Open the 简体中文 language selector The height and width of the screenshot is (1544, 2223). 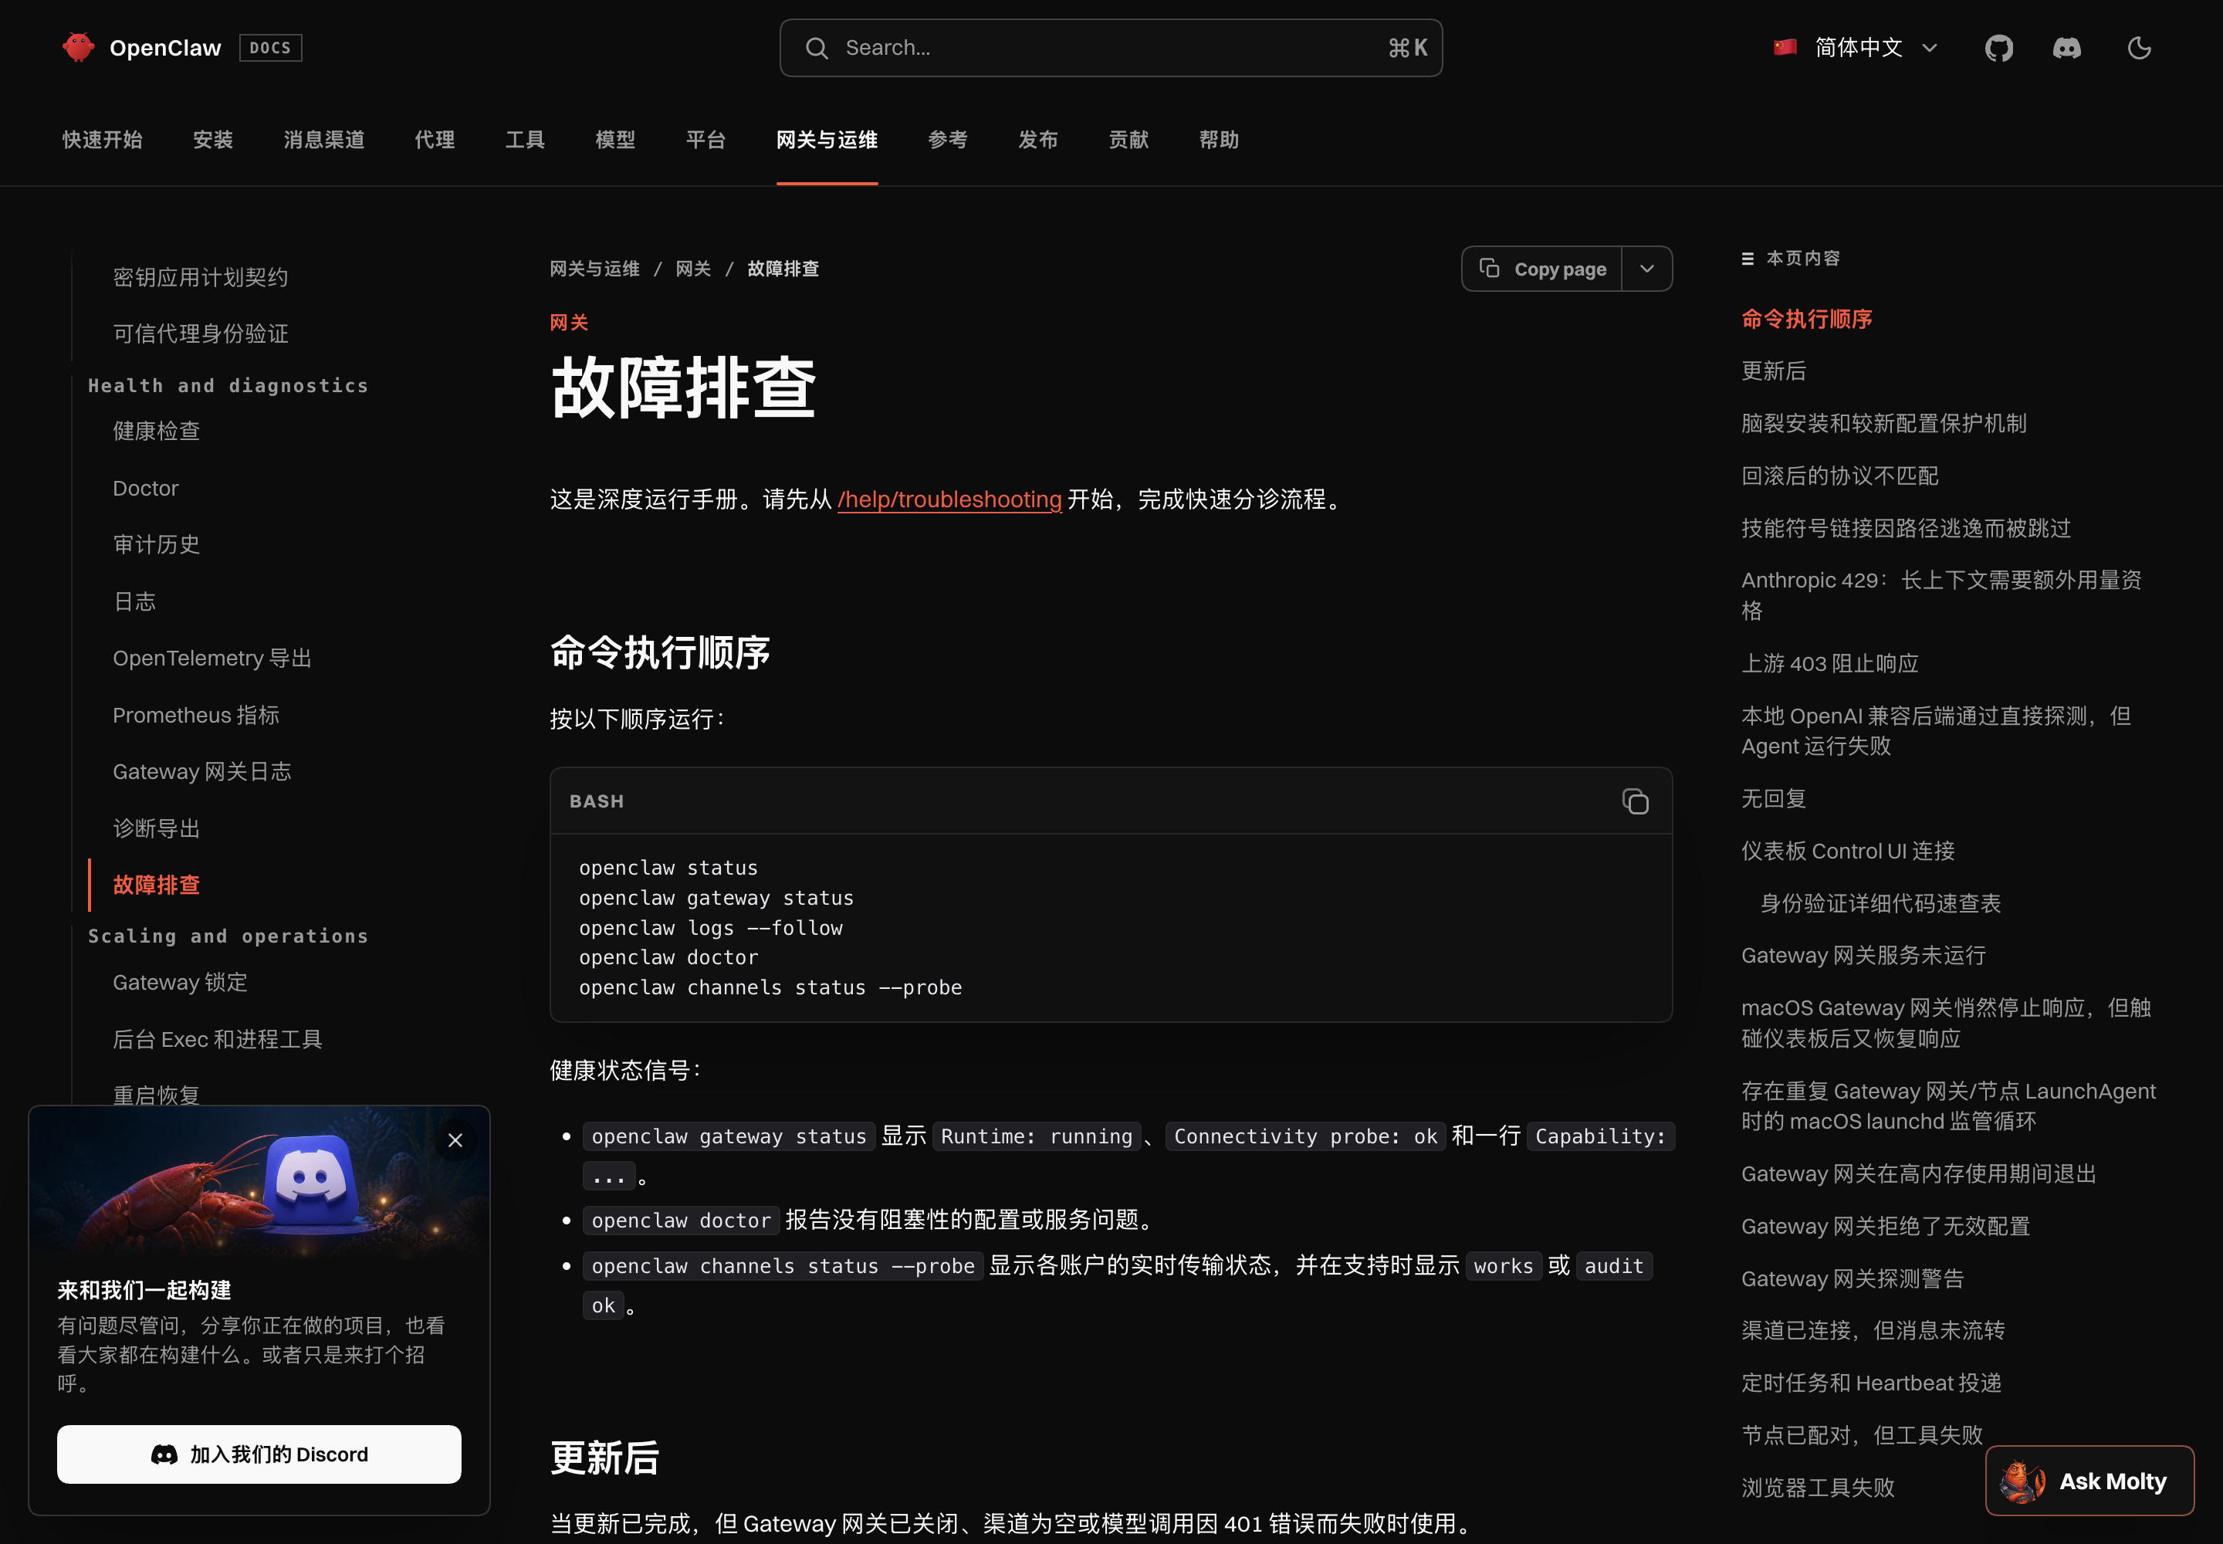1856,47
